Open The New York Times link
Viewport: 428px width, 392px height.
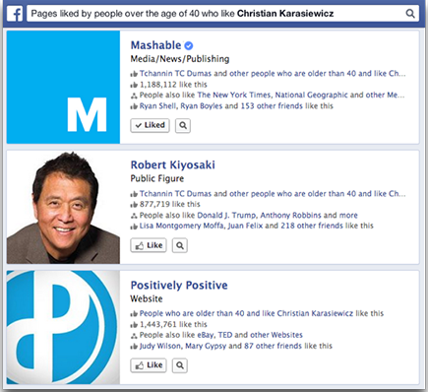coord(234,95)
